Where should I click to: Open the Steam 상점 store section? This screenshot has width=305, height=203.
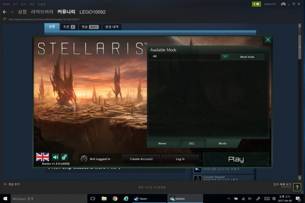[22, 12]
